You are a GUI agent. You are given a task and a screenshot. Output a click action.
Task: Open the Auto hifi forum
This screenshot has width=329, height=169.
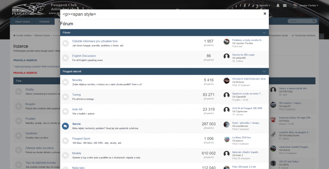point(77,109)
